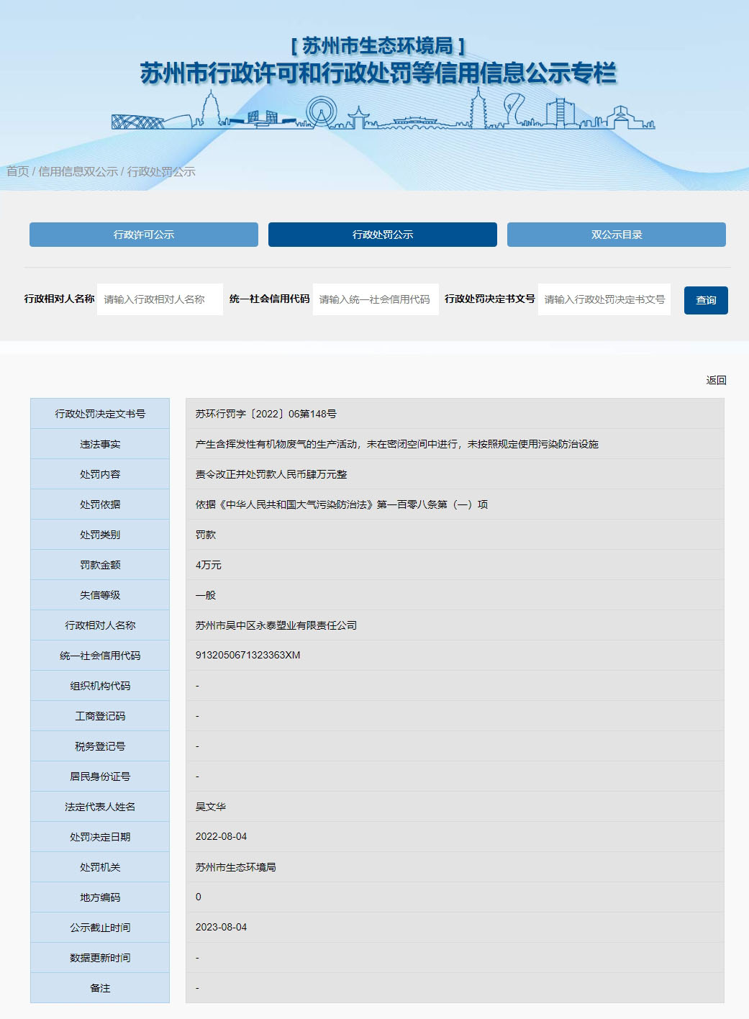Click the 首页 breadcrumb link

pos(18,171)
